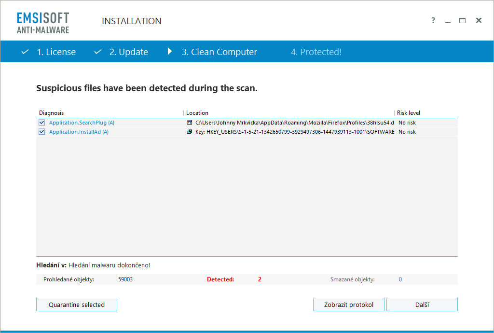Click the Hledání malwaru dokončeno! status text

(x=109, y=265)
